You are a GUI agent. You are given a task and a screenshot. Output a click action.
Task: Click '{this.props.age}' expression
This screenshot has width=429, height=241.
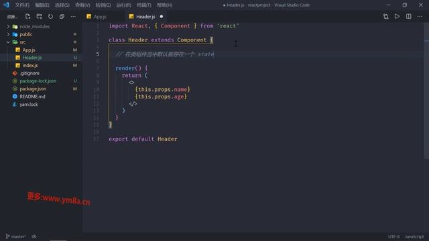point(161,96)
